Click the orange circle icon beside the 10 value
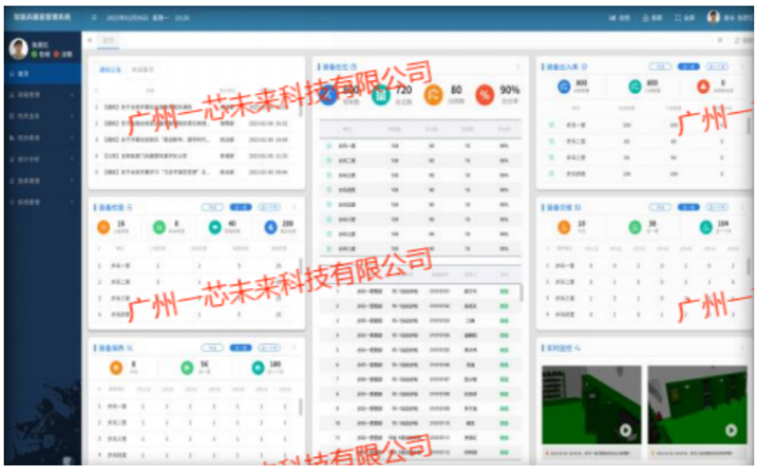The height and width of the screenshot is (475, 757). tap(564, 227)
